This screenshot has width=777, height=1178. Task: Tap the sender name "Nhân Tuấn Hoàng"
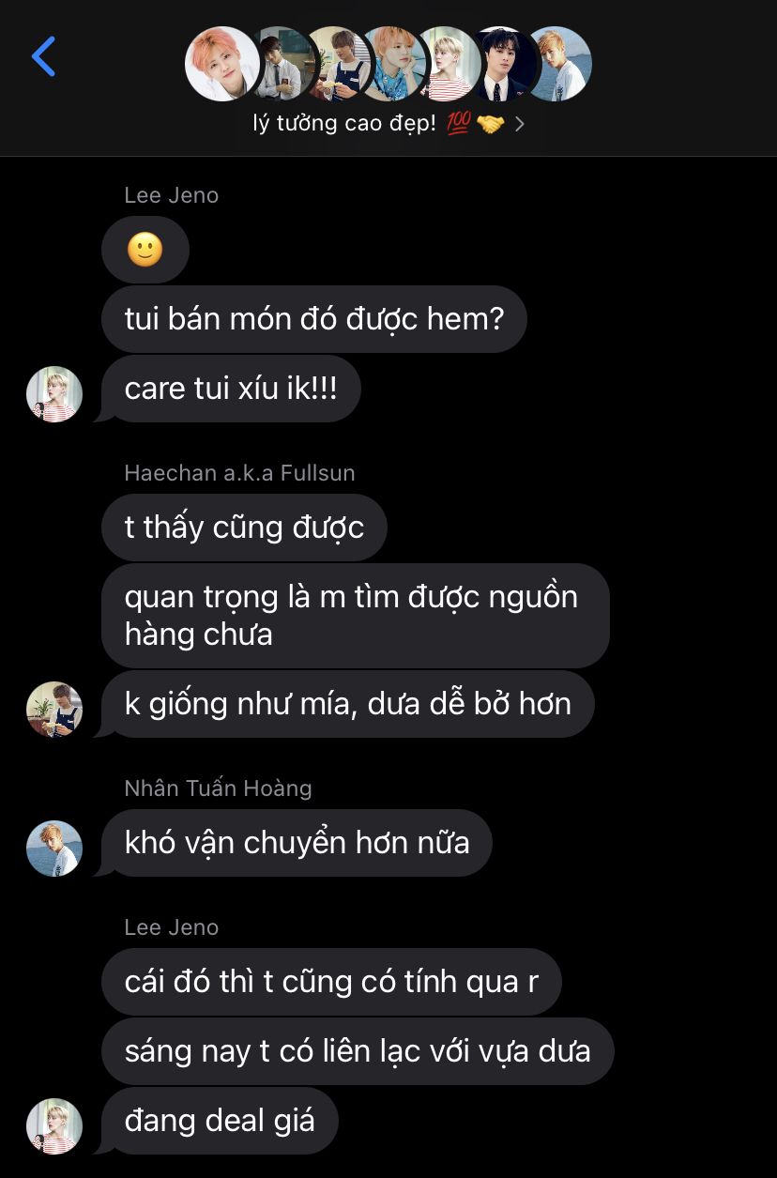(x=218, y=788)
